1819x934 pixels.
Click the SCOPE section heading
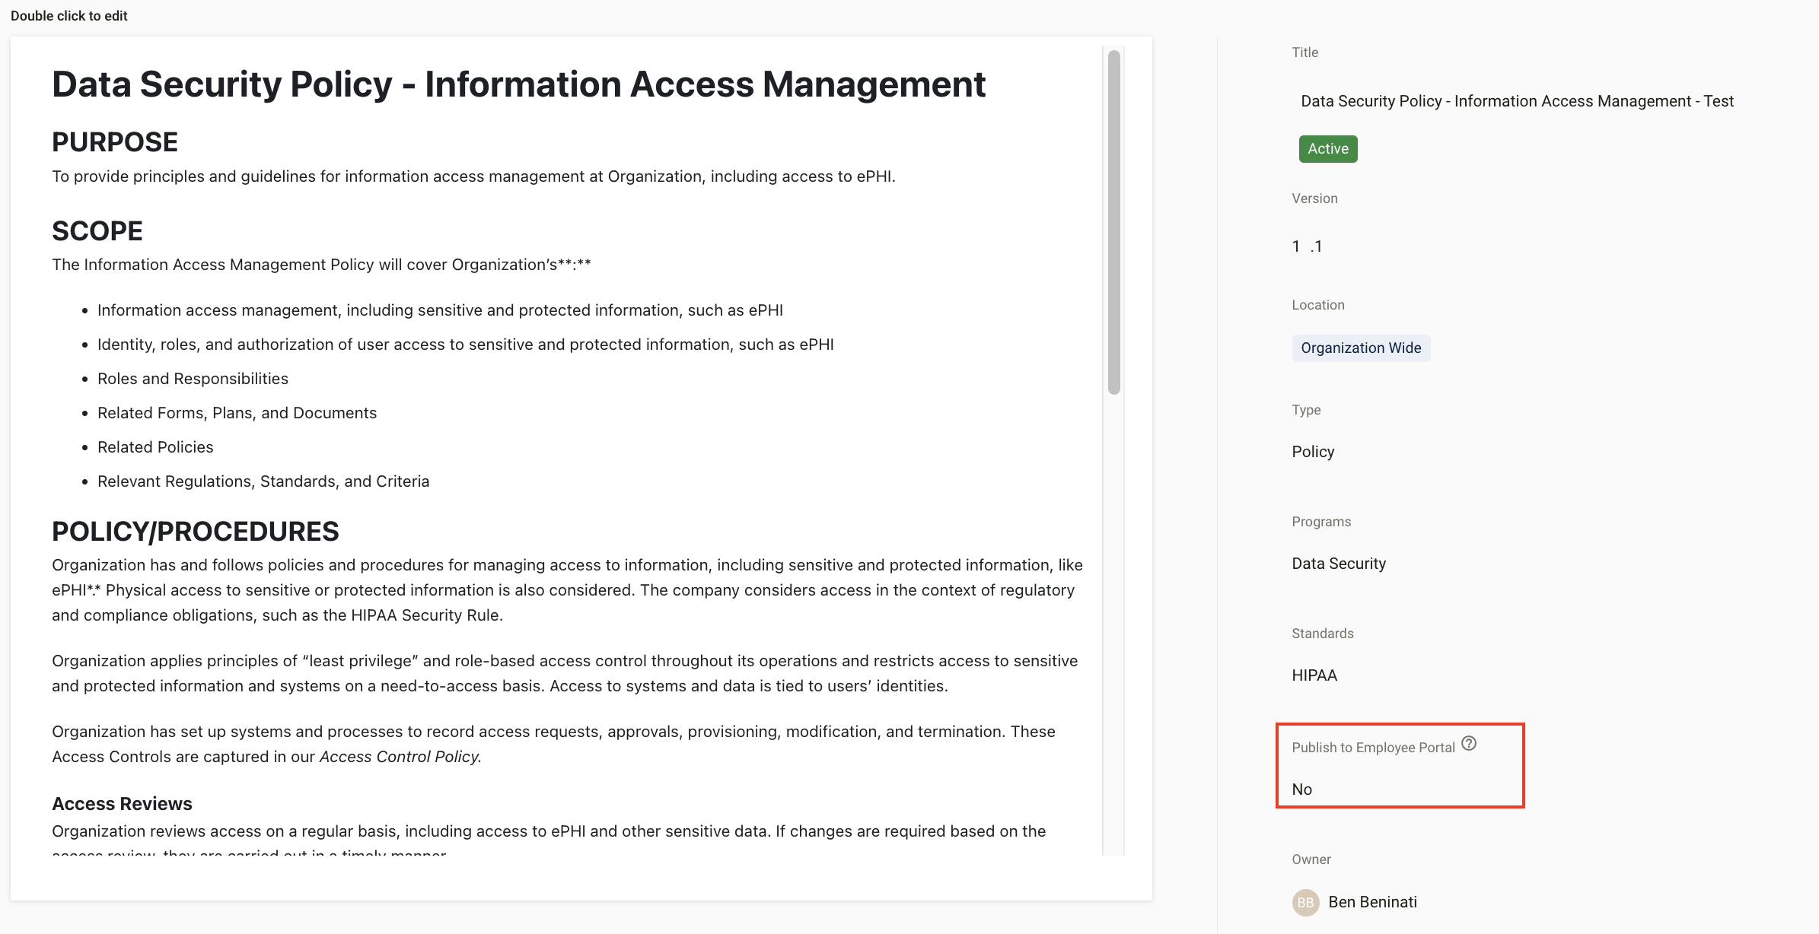coord(97,231)
